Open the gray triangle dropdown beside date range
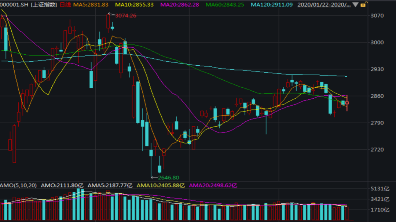The image size is (396, 222). click(x=355, y=4)
